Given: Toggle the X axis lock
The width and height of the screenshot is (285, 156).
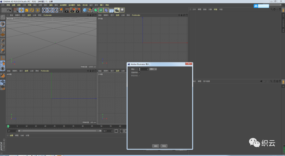Looking at the screenshot, I should point(44,10).
